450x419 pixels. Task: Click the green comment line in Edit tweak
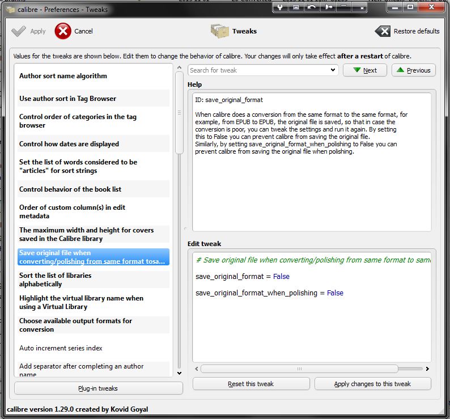click(313, 260)
